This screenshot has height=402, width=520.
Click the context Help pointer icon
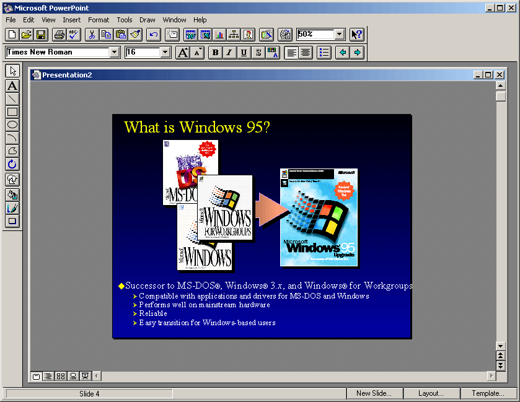[357, 35]
